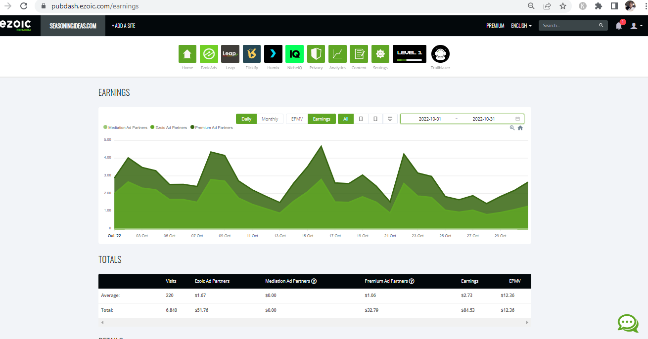The height and width of the screenshot is (339, 648).
Task: Click the browser address bar URL
Action: [95, 6]
